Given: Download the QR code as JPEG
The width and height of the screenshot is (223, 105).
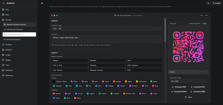Looking at the screenshot, I should (x=198, y=92).
